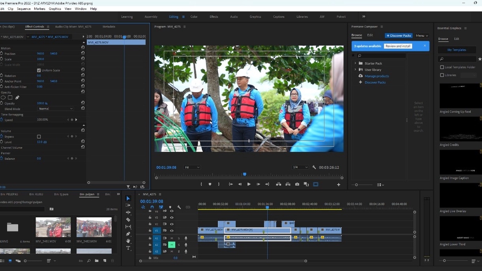The width and height of the screenshot is (482, 271).
Task: Select the Pen tool in timeline toolbar
Action: 128,234
